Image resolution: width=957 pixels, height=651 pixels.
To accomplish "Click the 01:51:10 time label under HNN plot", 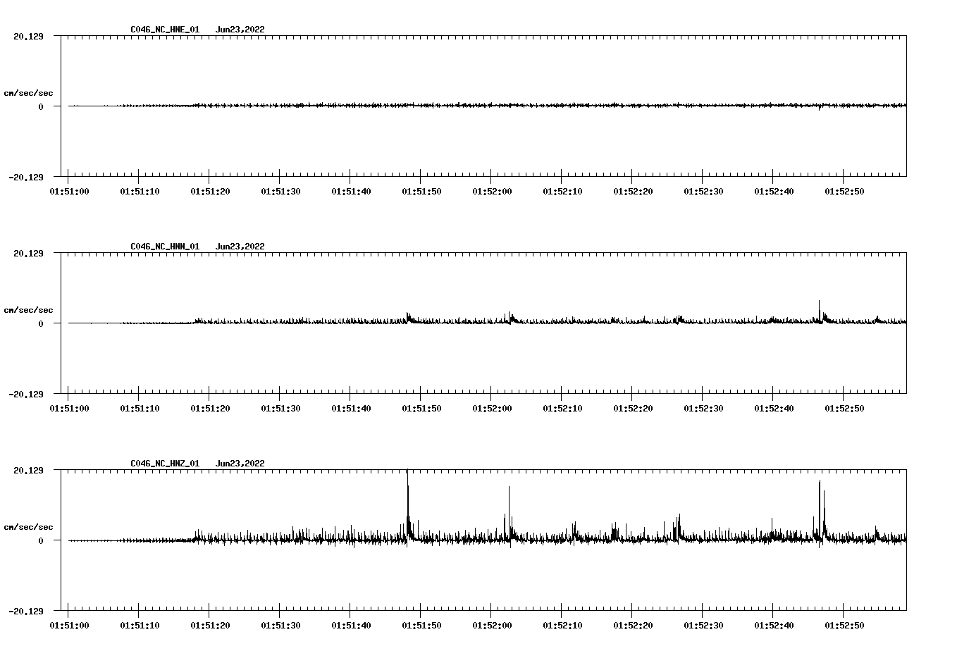I will coord(140,408).
